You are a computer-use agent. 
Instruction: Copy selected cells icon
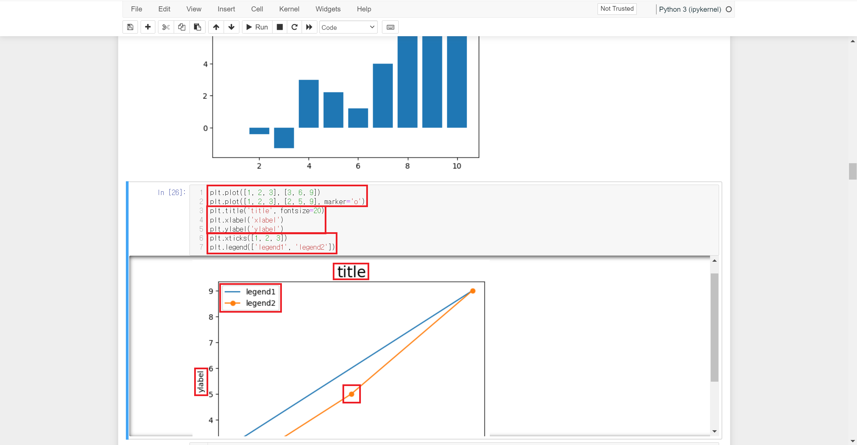(x=181, y=27)
